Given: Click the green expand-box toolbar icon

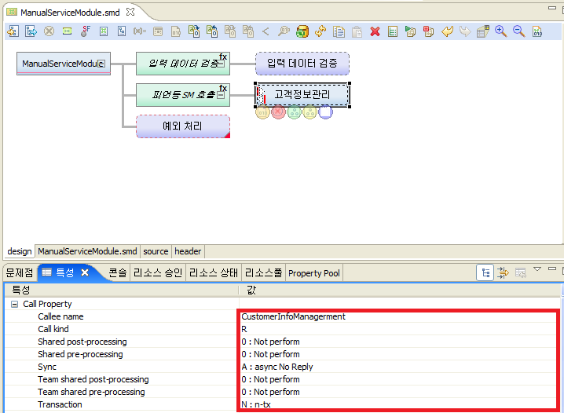Looking at the screenshot, I should click(x=104, y=31).
